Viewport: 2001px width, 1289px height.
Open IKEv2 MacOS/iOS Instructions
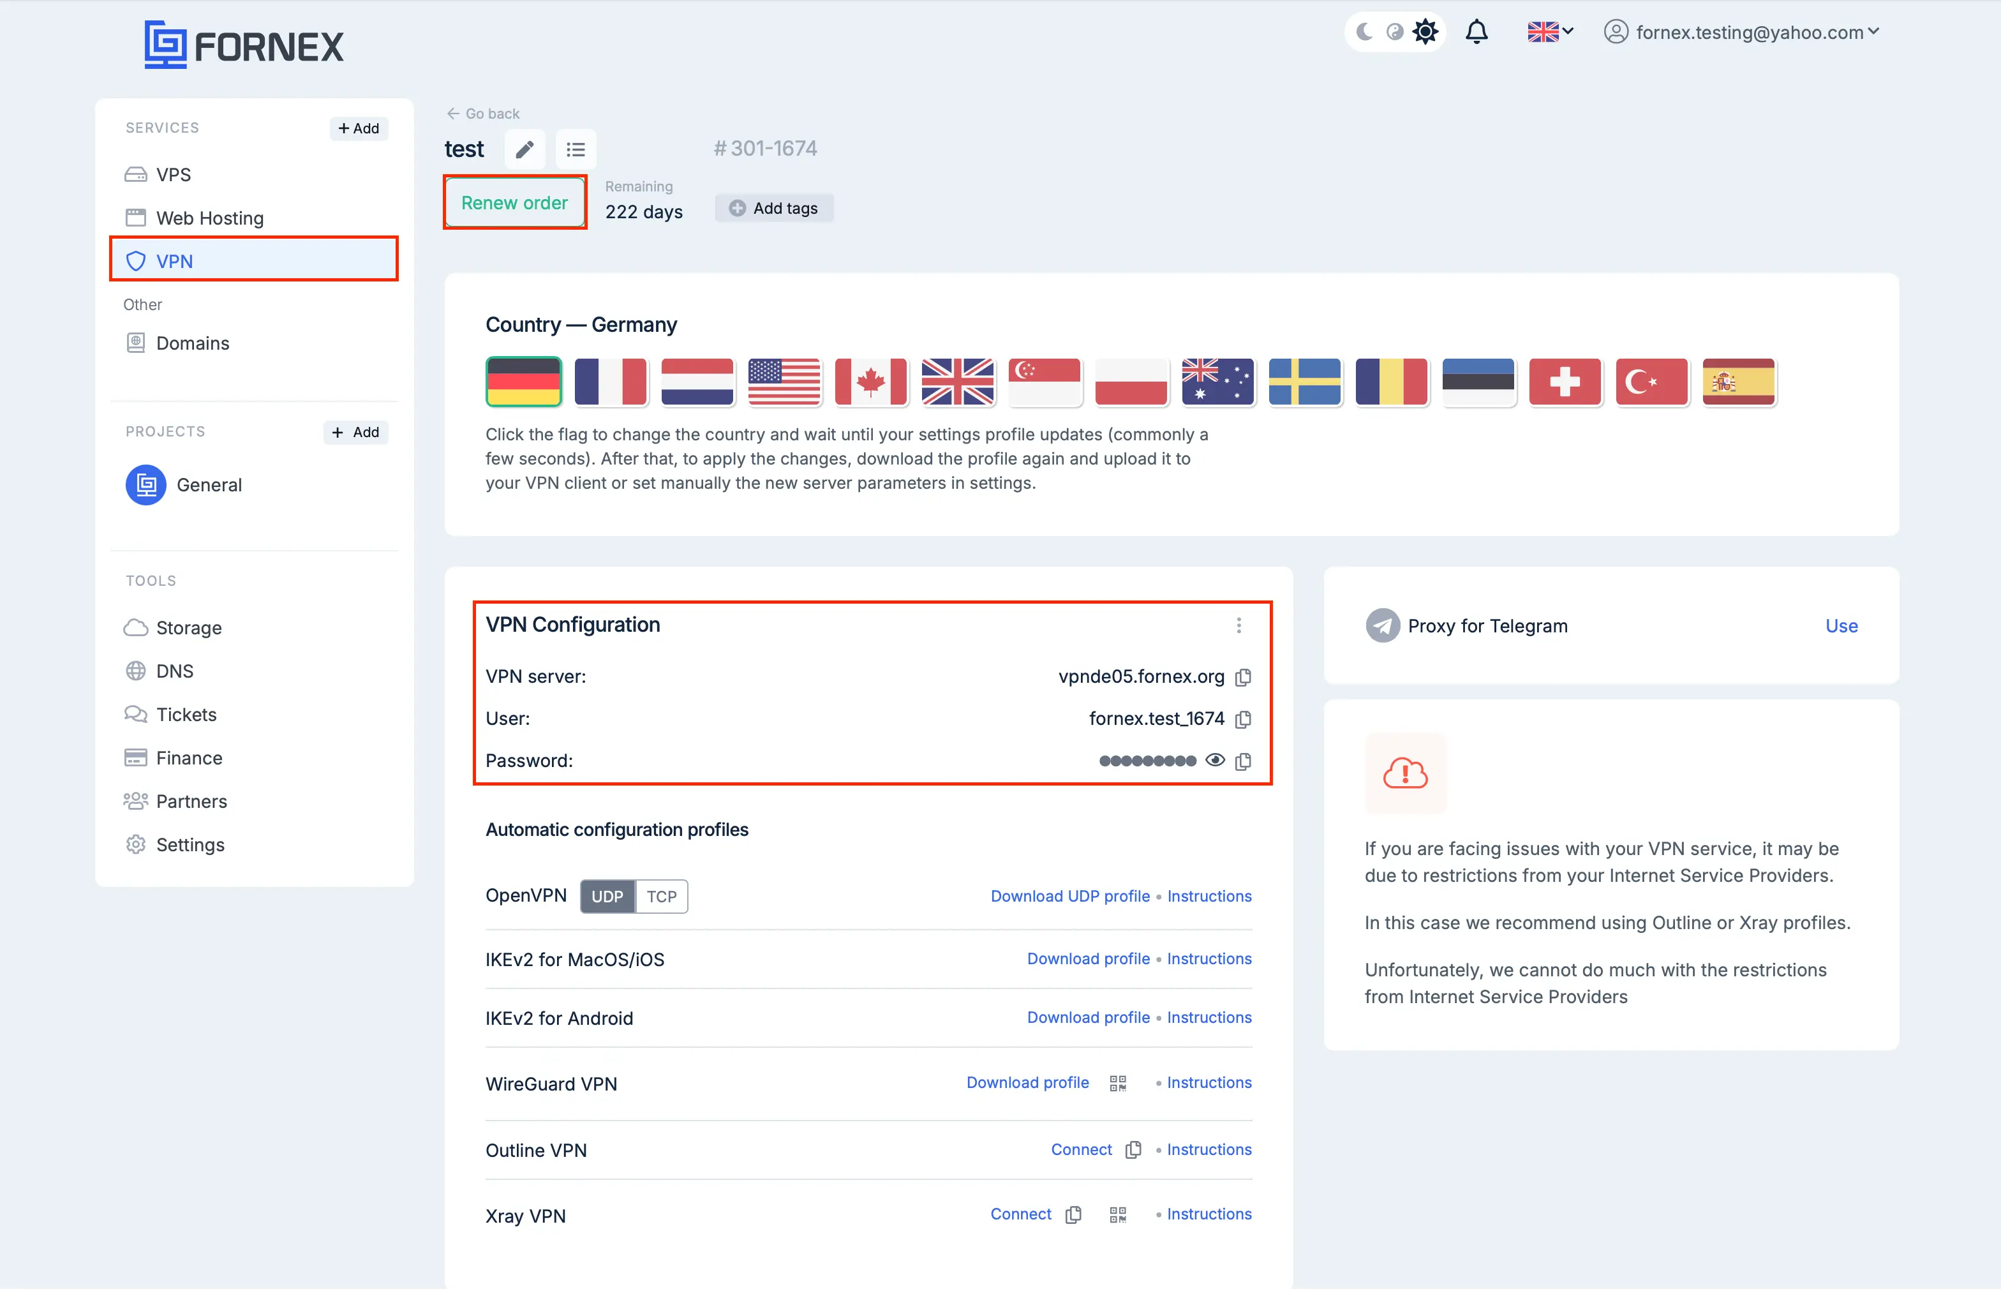[1209, 958]
